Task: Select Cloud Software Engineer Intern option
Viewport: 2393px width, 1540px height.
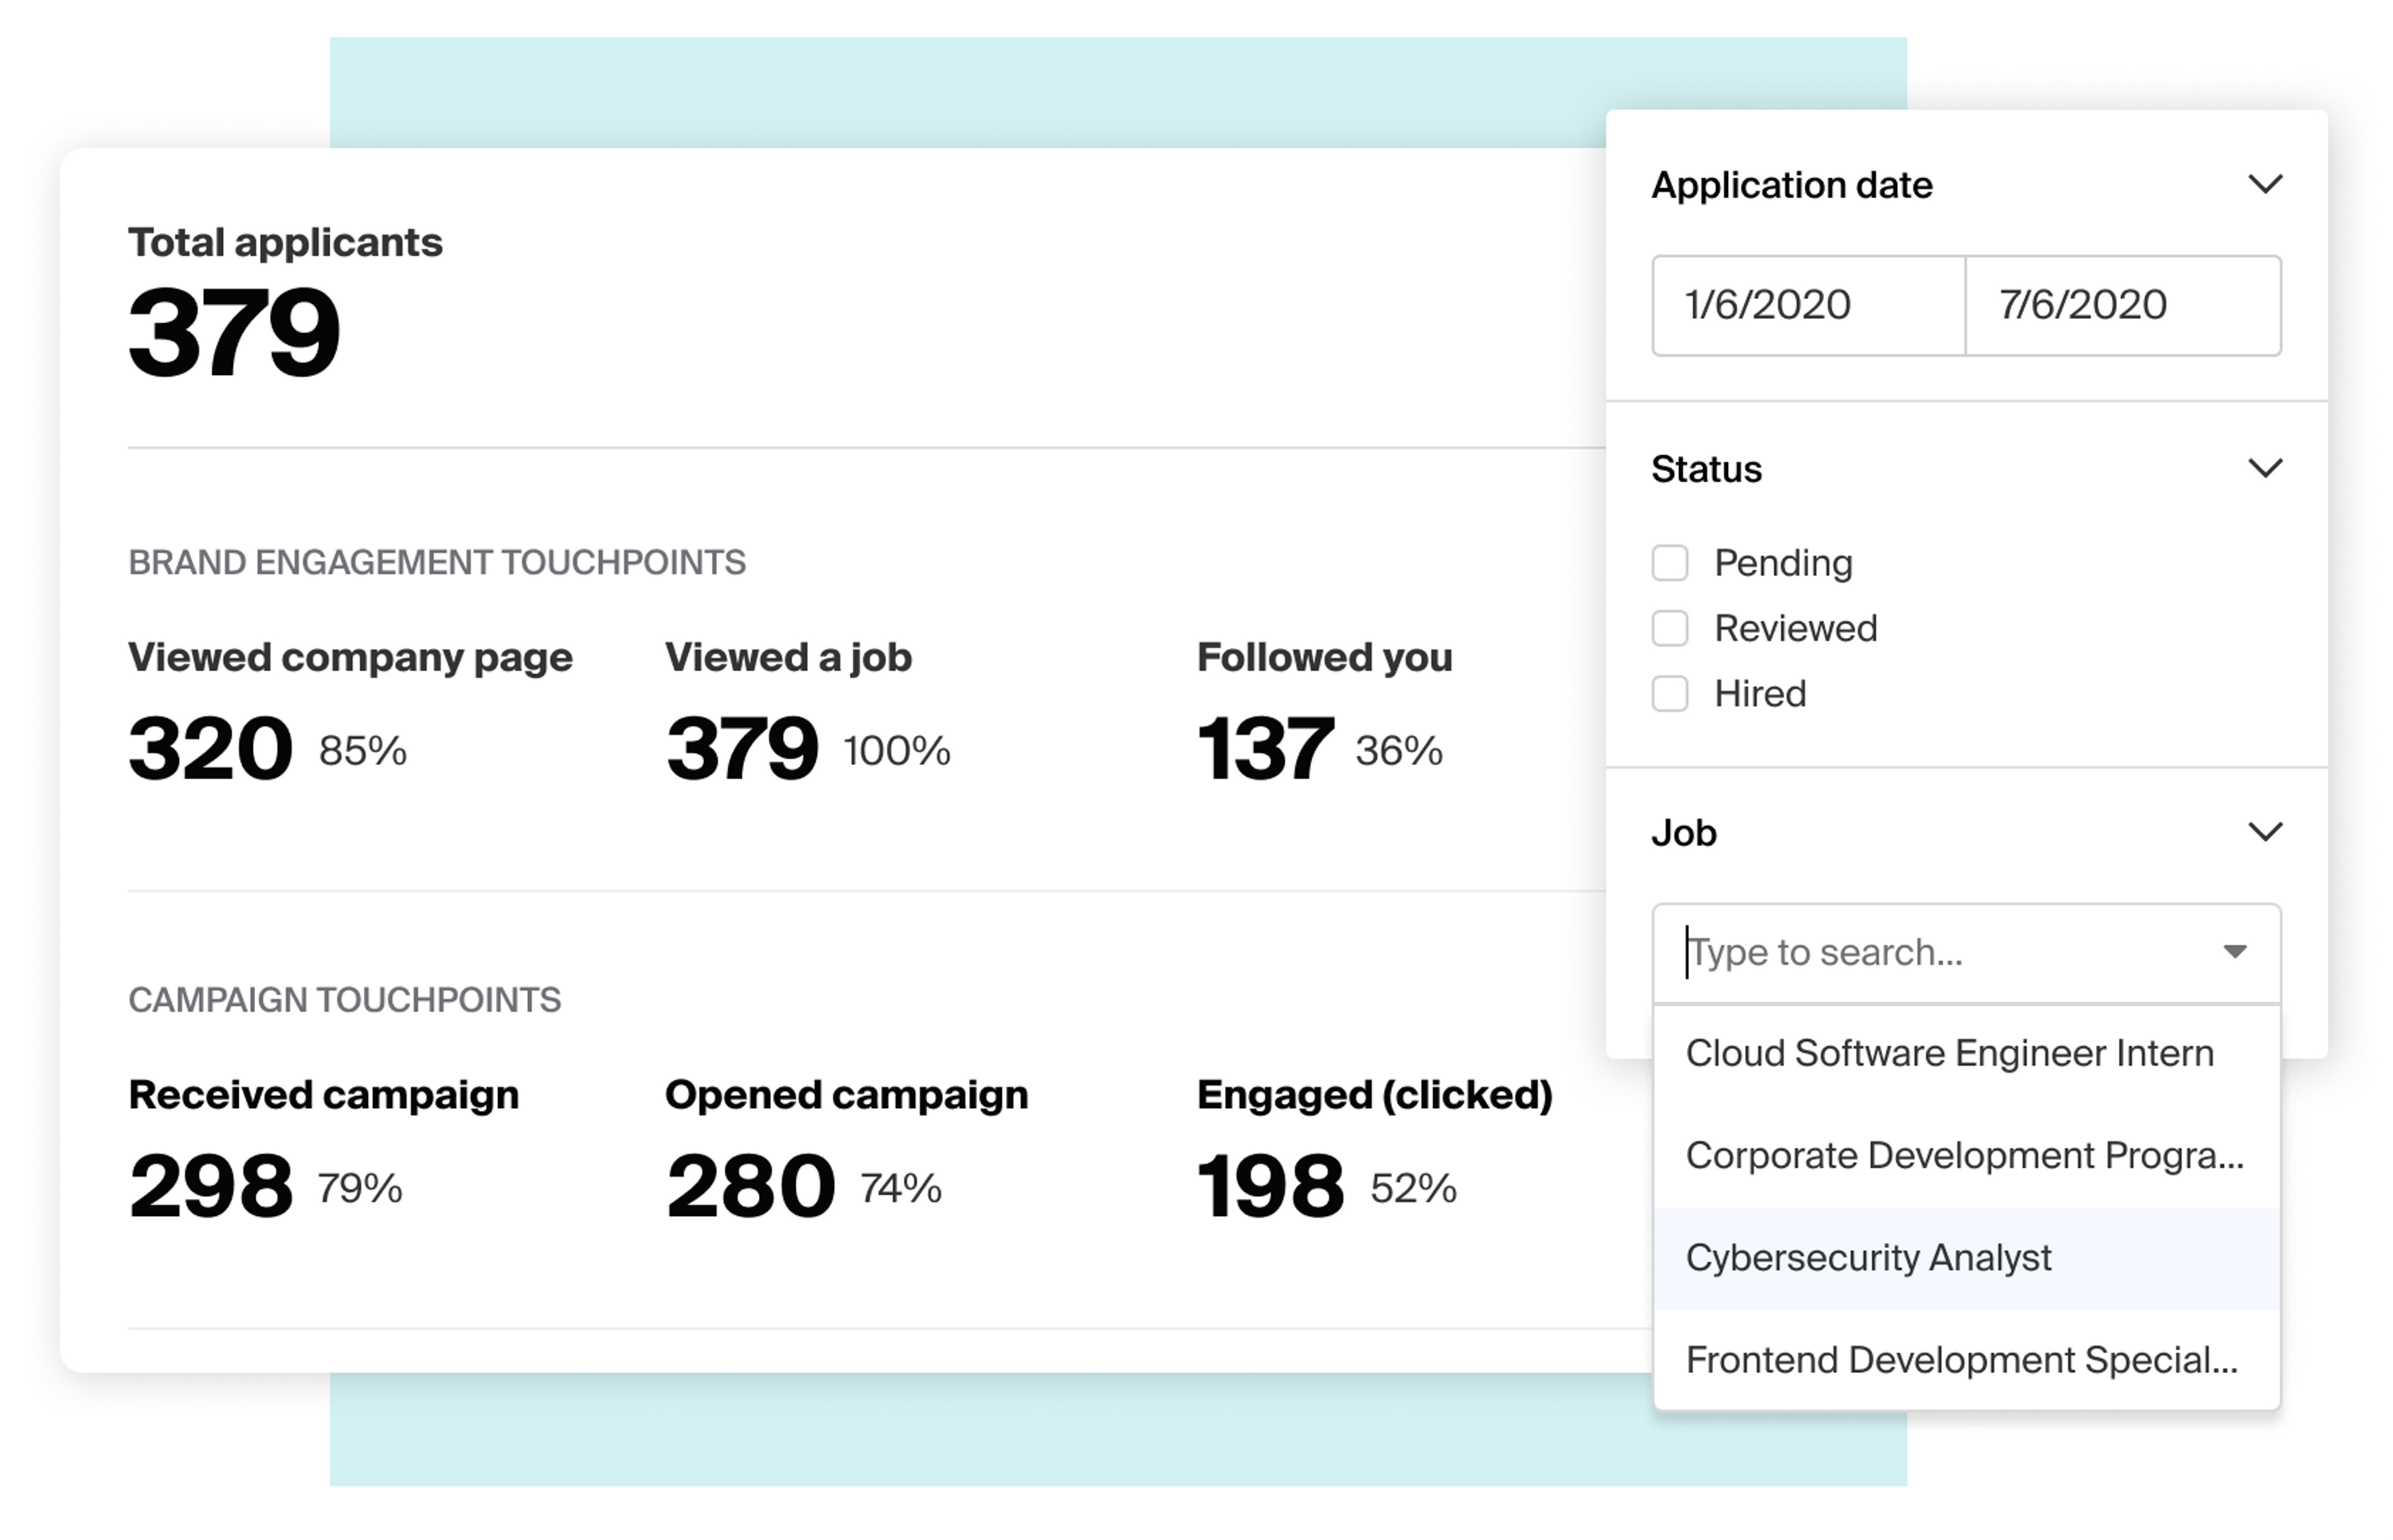Action: tap(1948, 1054)
